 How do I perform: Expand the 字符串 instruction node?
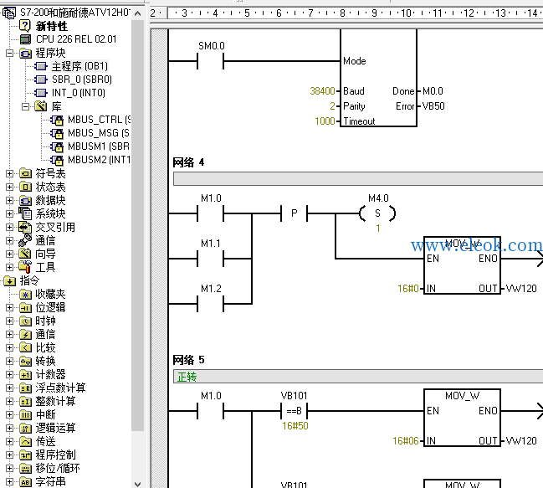click(10, 482)
